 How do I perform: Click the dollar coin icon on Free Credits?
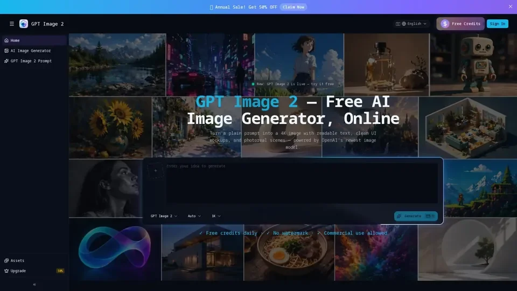[445, 24]
